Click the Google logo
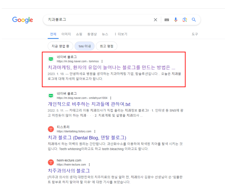This screenshot has width=225, height=188. [x=22, y=20]
